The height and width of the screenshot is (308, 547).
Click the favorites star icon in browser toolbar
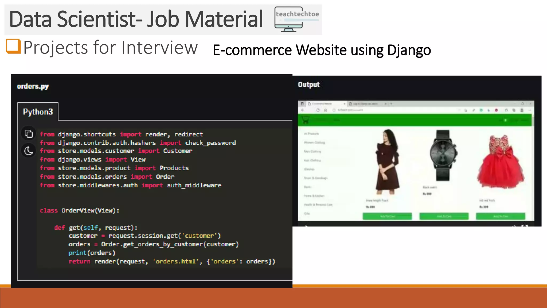tap(506, 110)
